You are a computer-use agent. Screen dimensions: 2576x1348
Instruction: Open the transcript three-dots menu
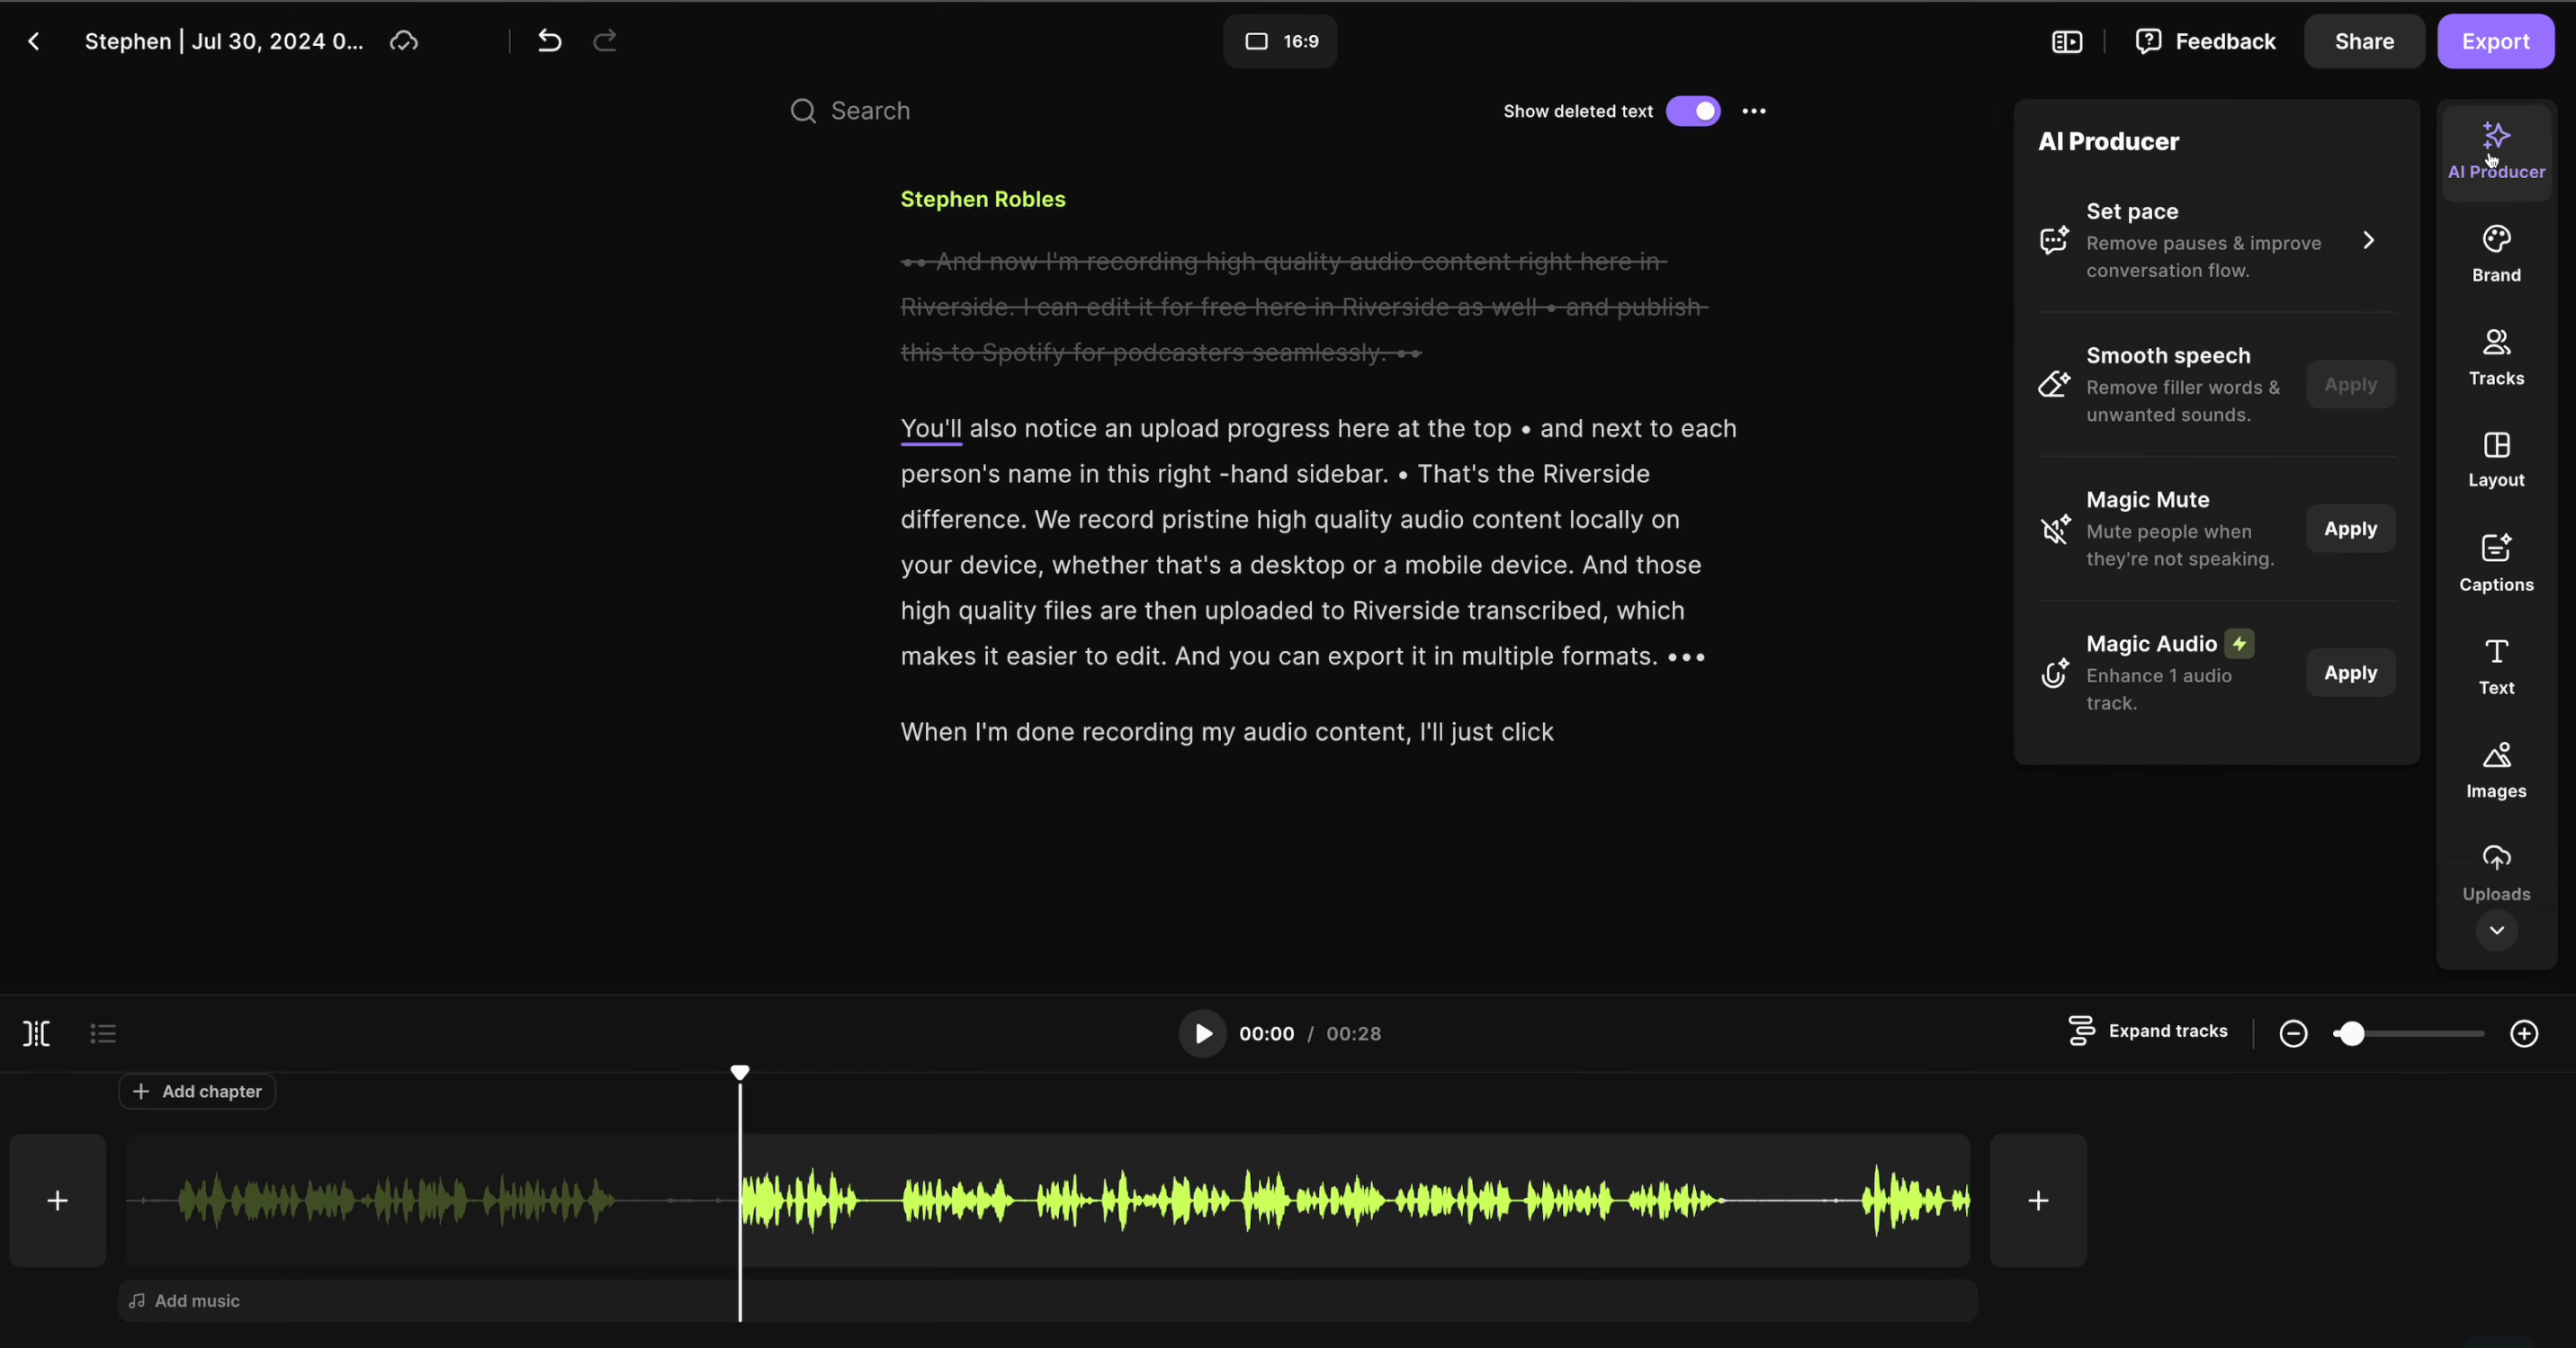tap(1754, 111)
